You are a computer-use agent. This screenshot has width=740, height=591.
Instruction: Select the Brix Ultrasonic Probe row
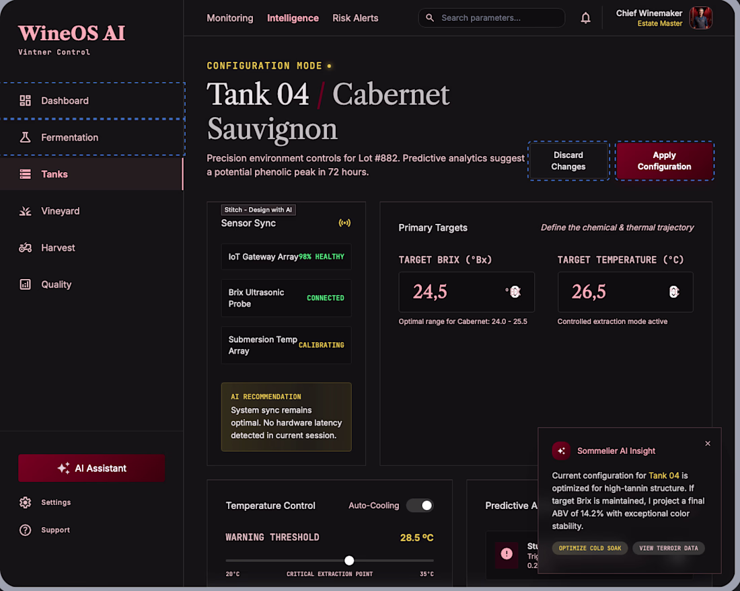tap(286, 298)
